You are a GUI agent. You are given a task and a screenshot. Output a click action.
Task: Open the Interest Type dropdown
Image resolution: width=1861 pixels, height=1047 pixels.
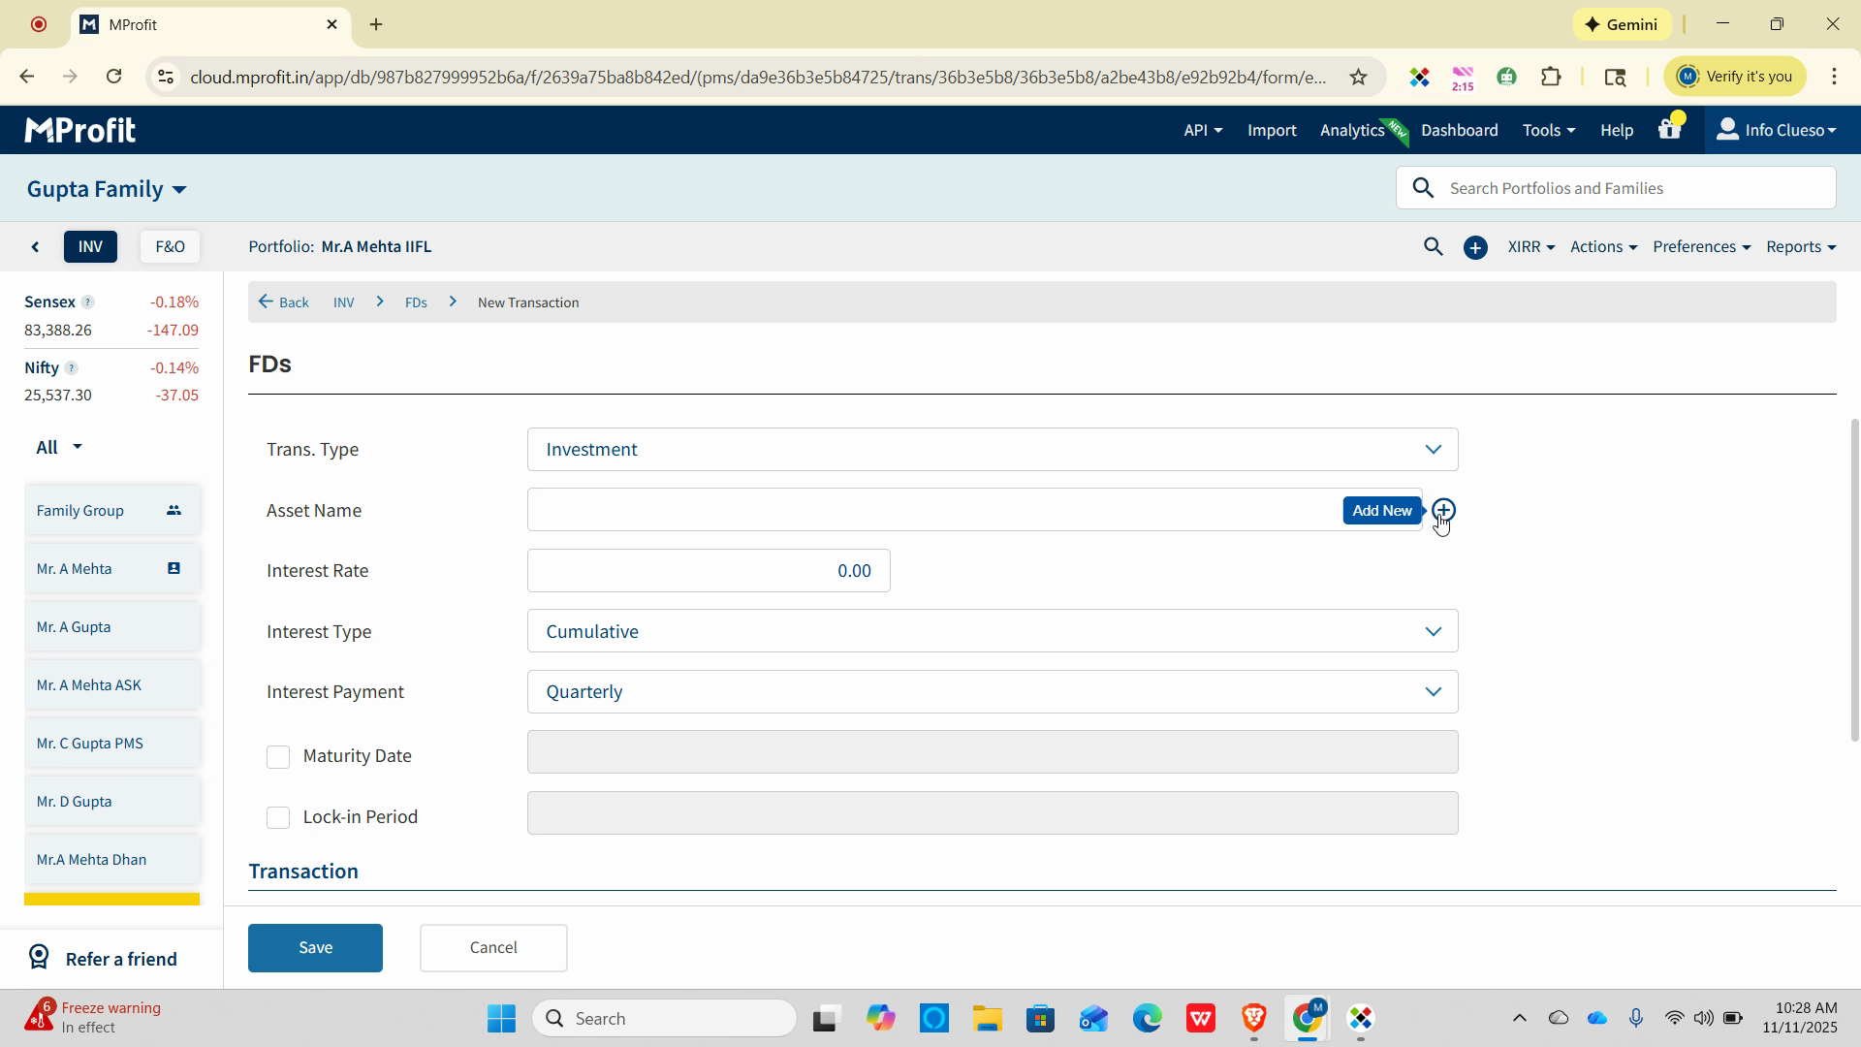pos(992,631)
